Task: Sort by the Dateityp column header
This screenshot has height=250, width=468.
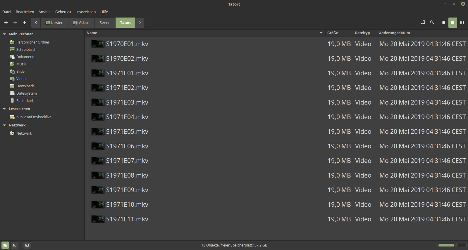Action: click(365, 33)
